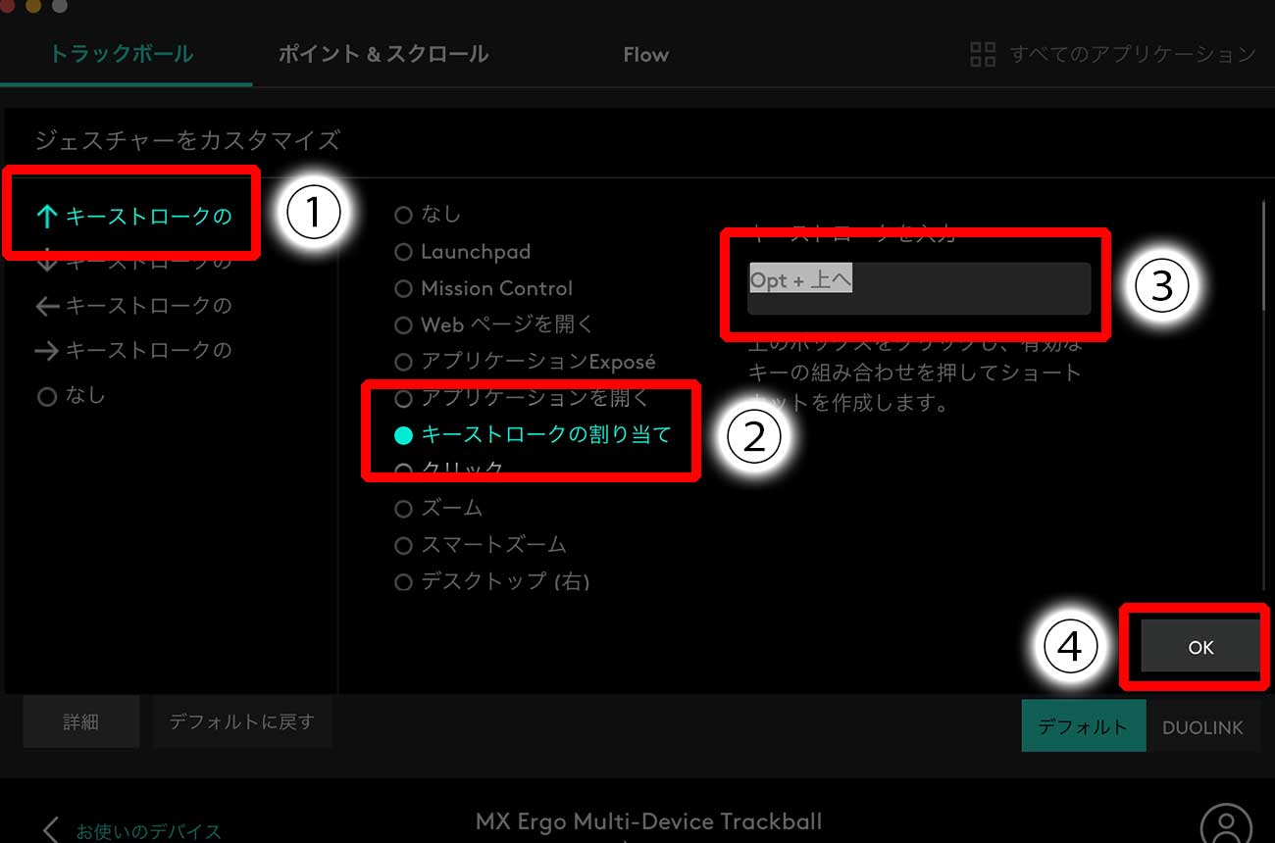Choose the ズーム option
Image resolution: width=1275 pixels, height=843 pixels.
(x=437, y=508)
